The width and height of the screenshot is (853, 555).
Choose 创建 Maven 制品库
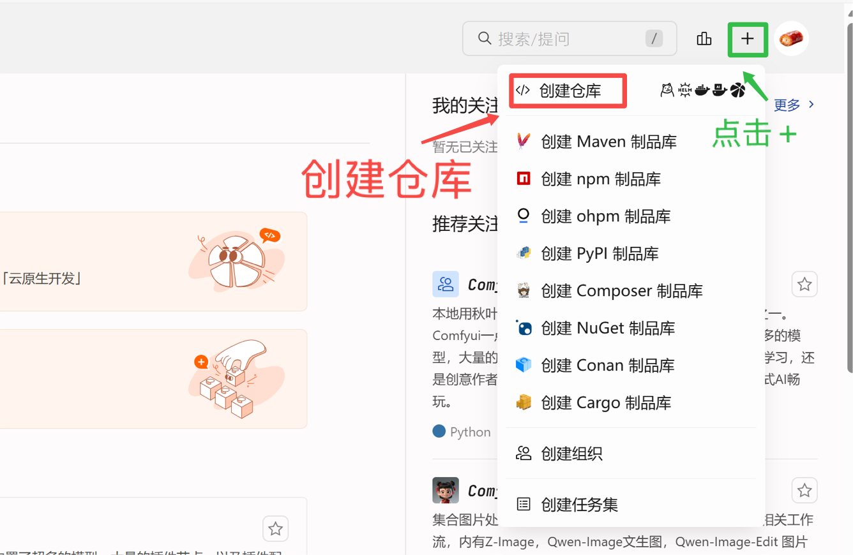click(608, 142)
